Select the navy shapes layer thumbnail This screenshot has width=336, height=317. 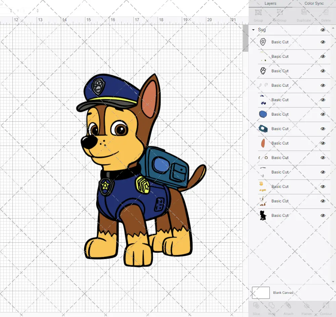point(263,100)
